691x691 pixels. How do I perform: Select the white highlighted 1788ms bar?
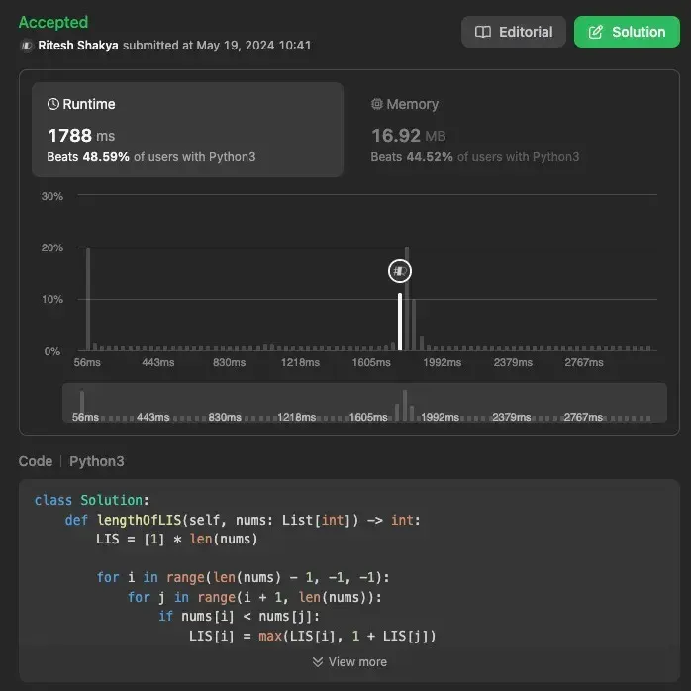(x=400, y=322)
